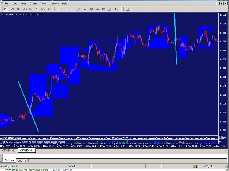Select the vertical line drawing tool
229x171 pixels.
(66, 9)
